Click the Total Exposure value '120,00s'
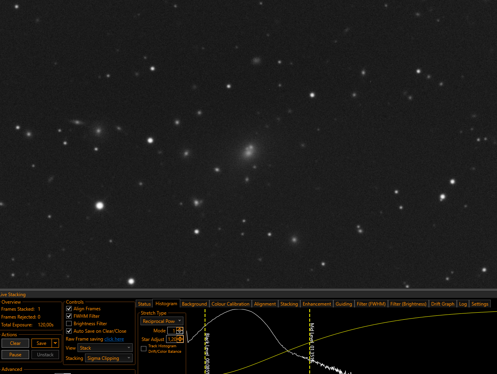The width and height of the screenshot is (497, 374). click(45, 325)
